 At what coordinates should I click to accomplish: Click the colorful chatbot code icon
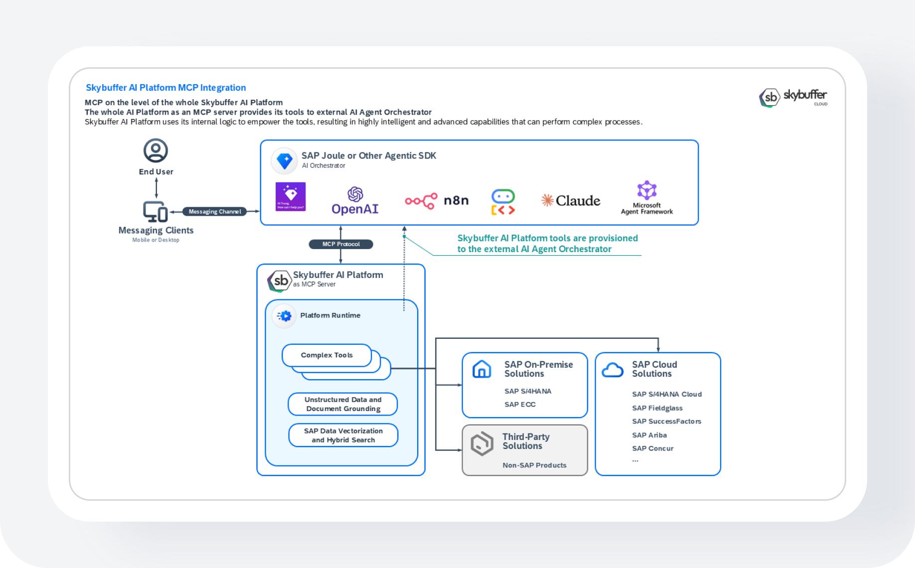503,202
